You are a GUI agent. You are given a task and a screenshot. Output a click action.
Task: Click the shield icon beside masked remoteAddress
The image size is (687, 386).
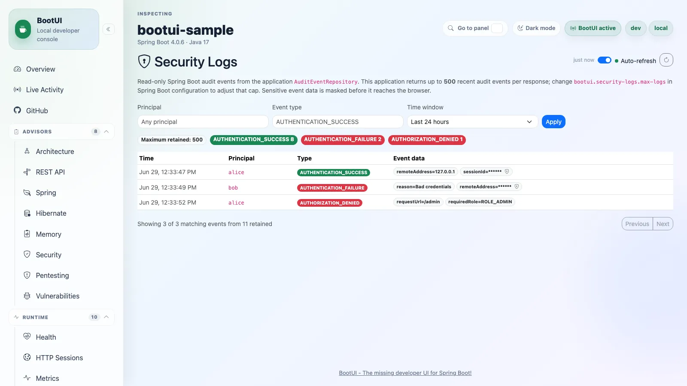(x=517, y=187)
